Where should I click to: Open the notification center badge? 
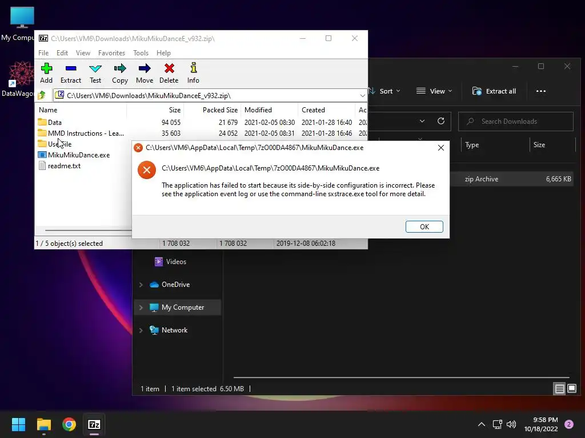(x=569, y=424)
